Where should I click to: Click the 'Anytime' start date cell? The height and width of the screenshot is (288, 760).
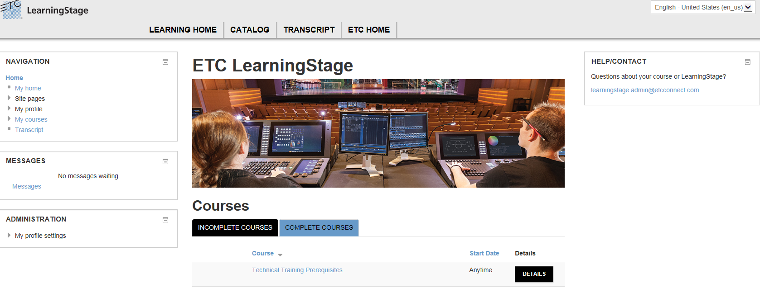(x=480, y=270)
